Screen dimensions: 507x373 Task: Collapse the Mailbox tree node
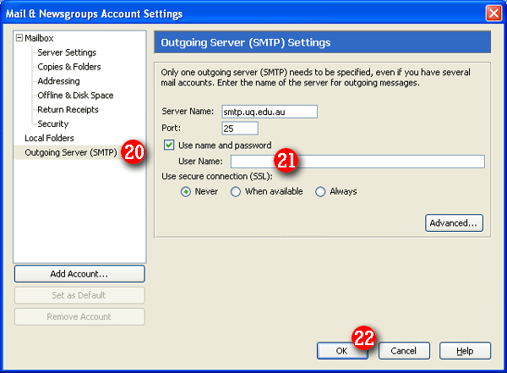click(19, 39)
